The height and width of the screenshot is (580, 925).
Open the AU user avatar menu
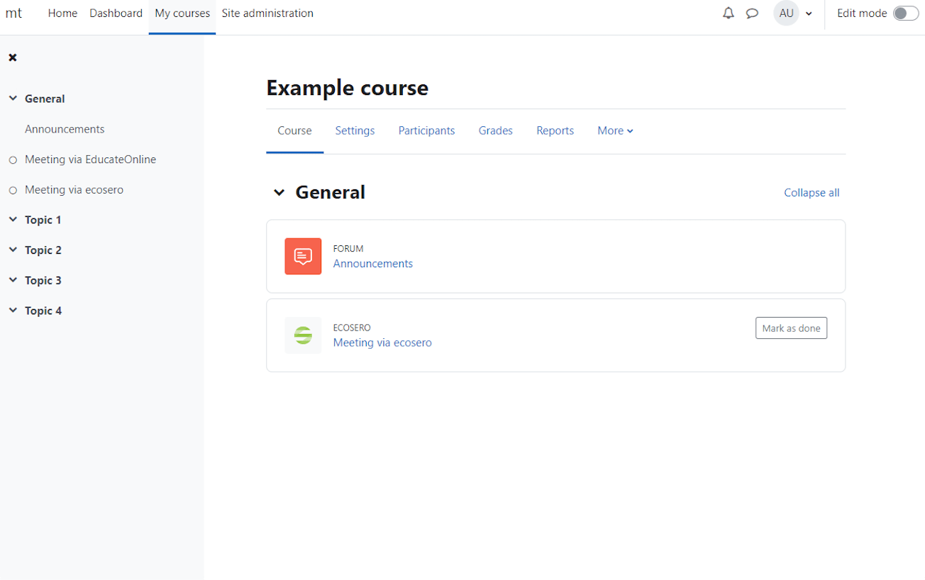[786, 13]
